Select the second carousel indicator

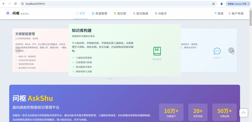click(x=104, y=79)
